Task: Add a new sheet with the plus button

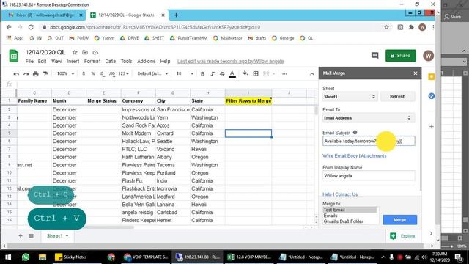Action: click(21, 236)
